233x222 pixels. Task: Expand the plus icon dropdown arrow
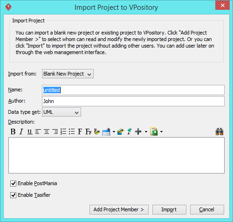146,132
